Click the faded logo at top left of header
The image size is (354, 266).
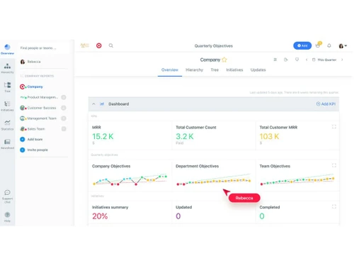(85, 45)
